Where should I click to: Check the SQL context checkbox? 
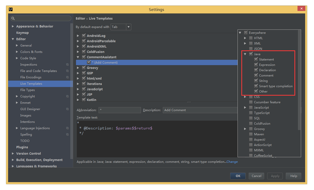(251, 118)
